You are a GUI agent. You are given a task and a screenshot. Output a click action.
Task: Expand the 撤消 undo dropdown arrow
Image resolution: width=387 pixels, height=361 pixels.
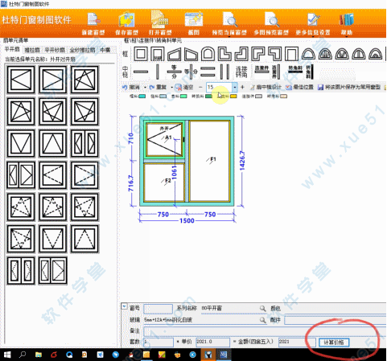145,87
